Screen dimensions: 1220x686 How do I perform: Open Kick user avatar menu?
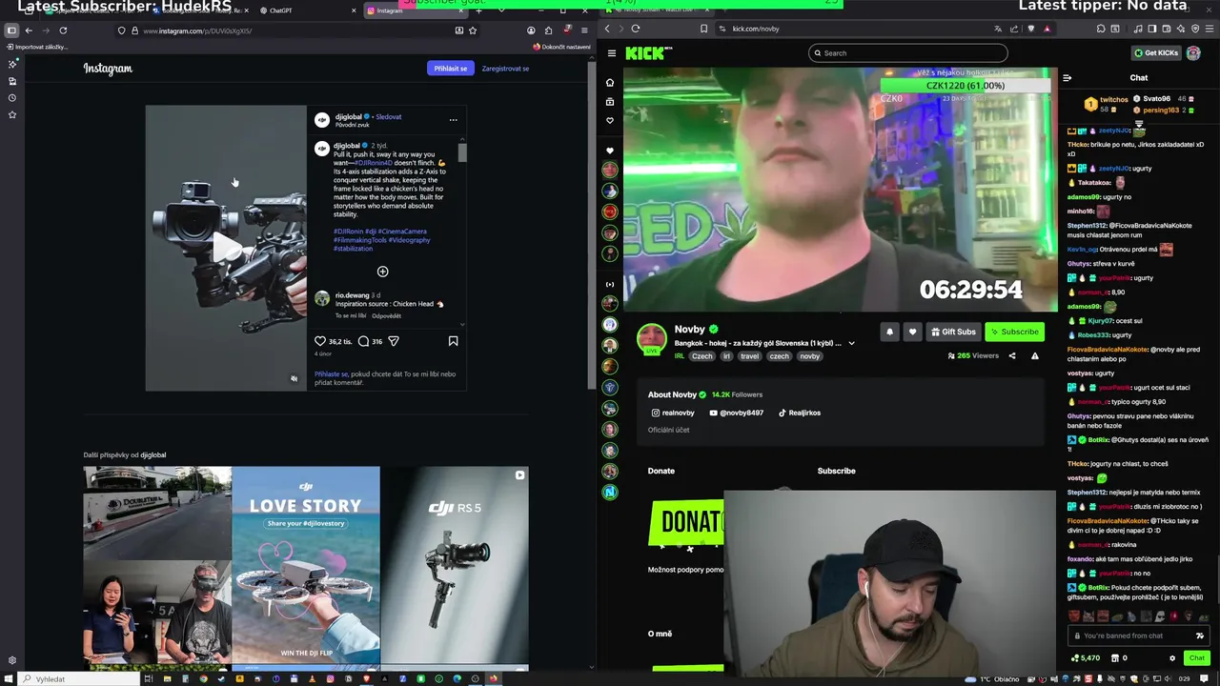coord(1193,53)
